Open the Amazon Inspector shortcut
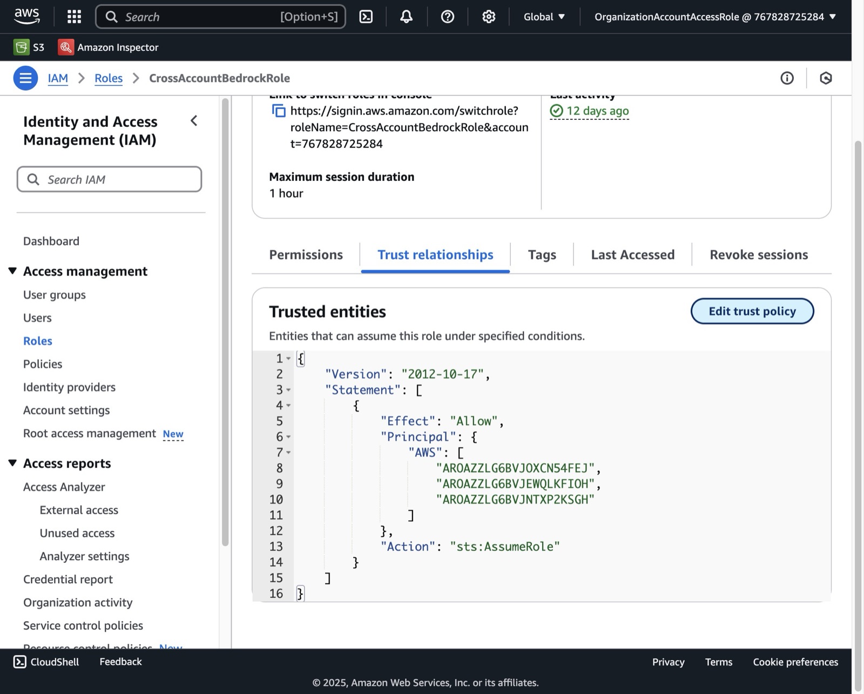Viewport: 864px width, 694px height. (109, 47)
